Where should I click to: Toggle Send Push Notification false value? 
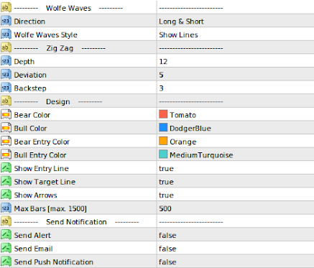click(x=236, y=262)
